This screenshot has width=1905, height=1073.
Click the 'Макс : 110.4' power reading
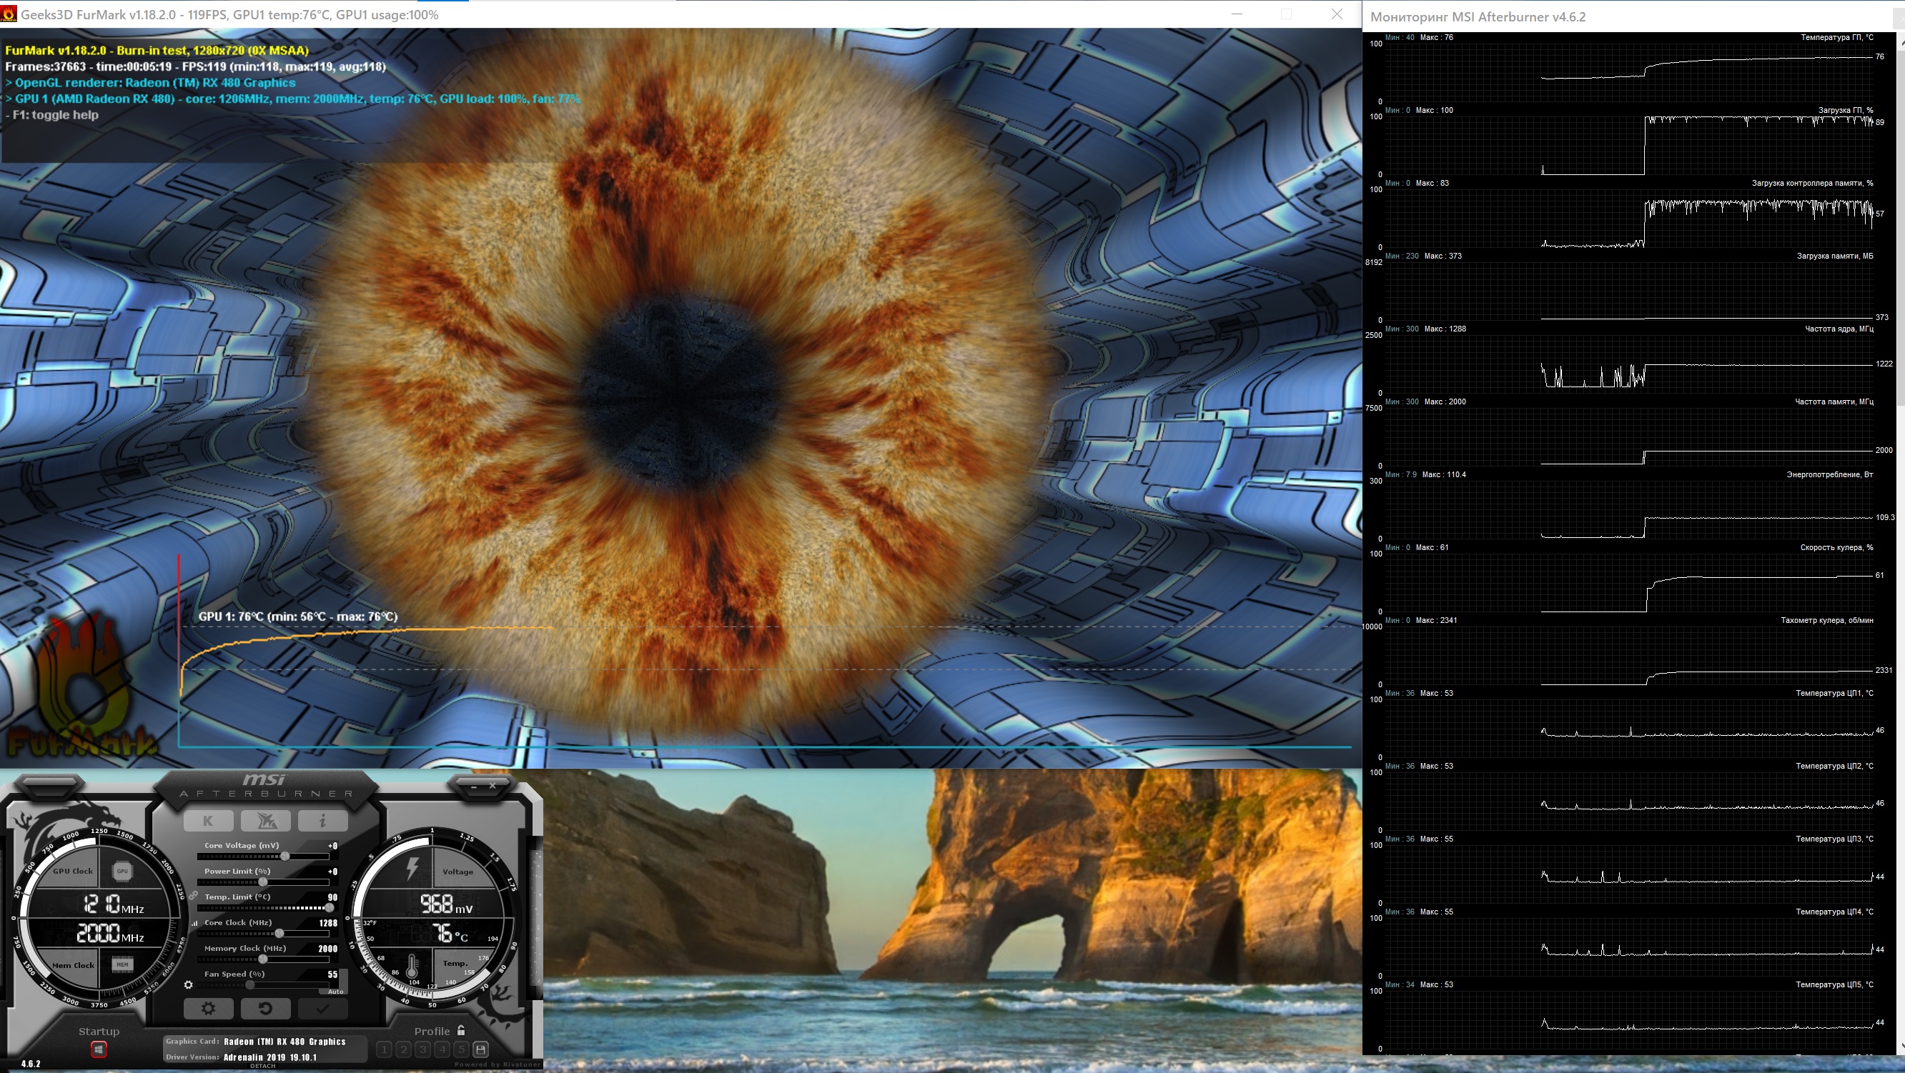click(1443, 474)
